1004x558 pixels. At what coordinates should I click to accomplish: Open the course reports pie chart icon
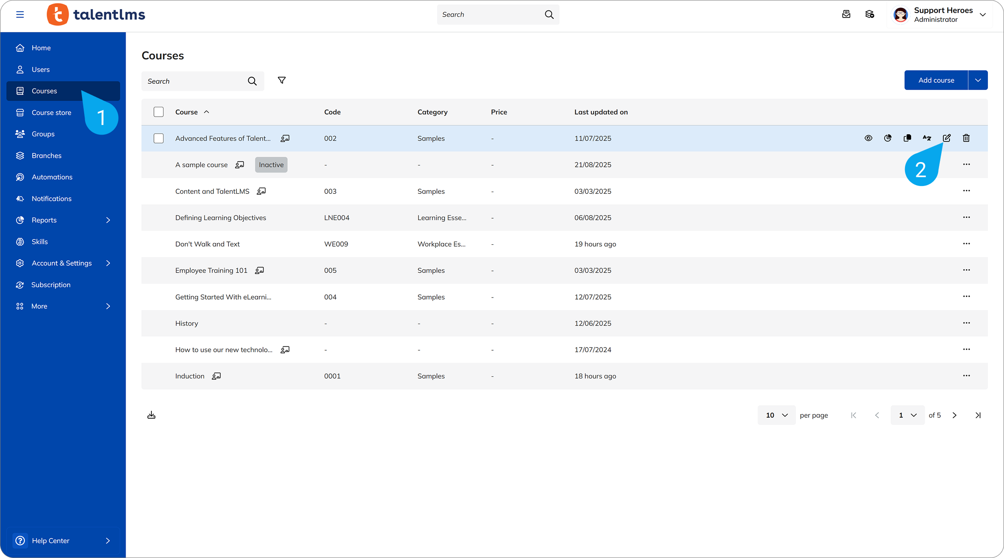point(888,138)
